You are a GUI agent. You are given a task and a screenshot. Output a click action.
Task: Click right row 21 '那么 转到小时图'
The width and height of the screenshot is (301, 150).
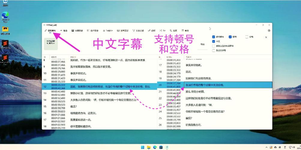tap(215, 92)
